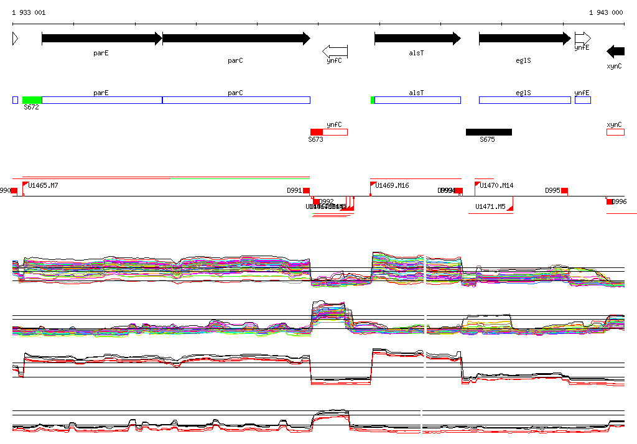Click the 'S675' label
Viewport: 637px width, 444px height.
[487, 139]
